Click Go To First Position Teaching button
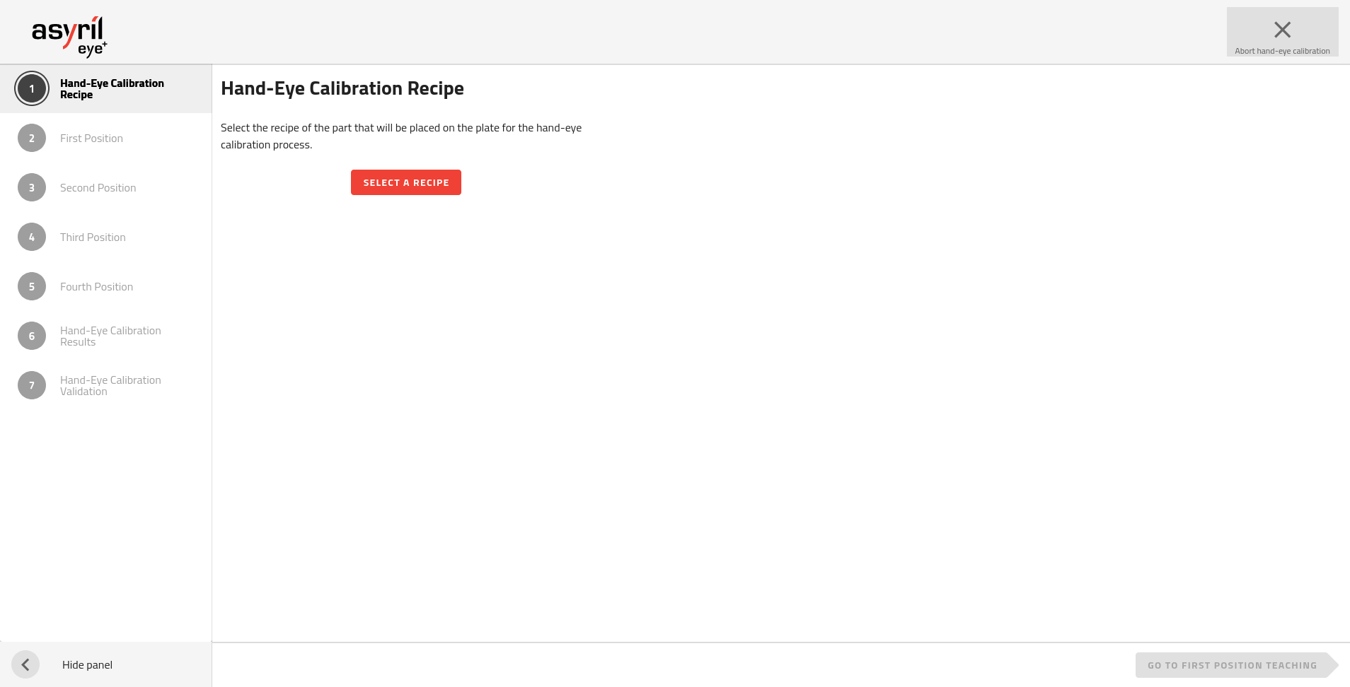The height and width of the screenshot is (687, 1350). point(1232,665)
